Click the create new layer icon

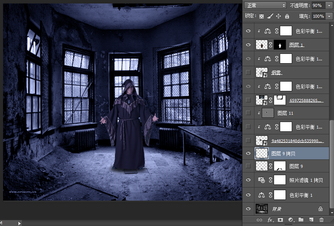(x=311, y=220)
